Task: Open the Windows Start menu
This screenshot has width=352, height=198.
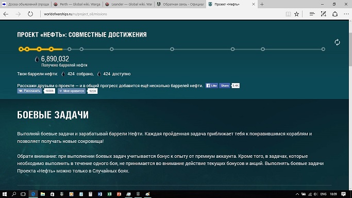Action: pos(5,194)
